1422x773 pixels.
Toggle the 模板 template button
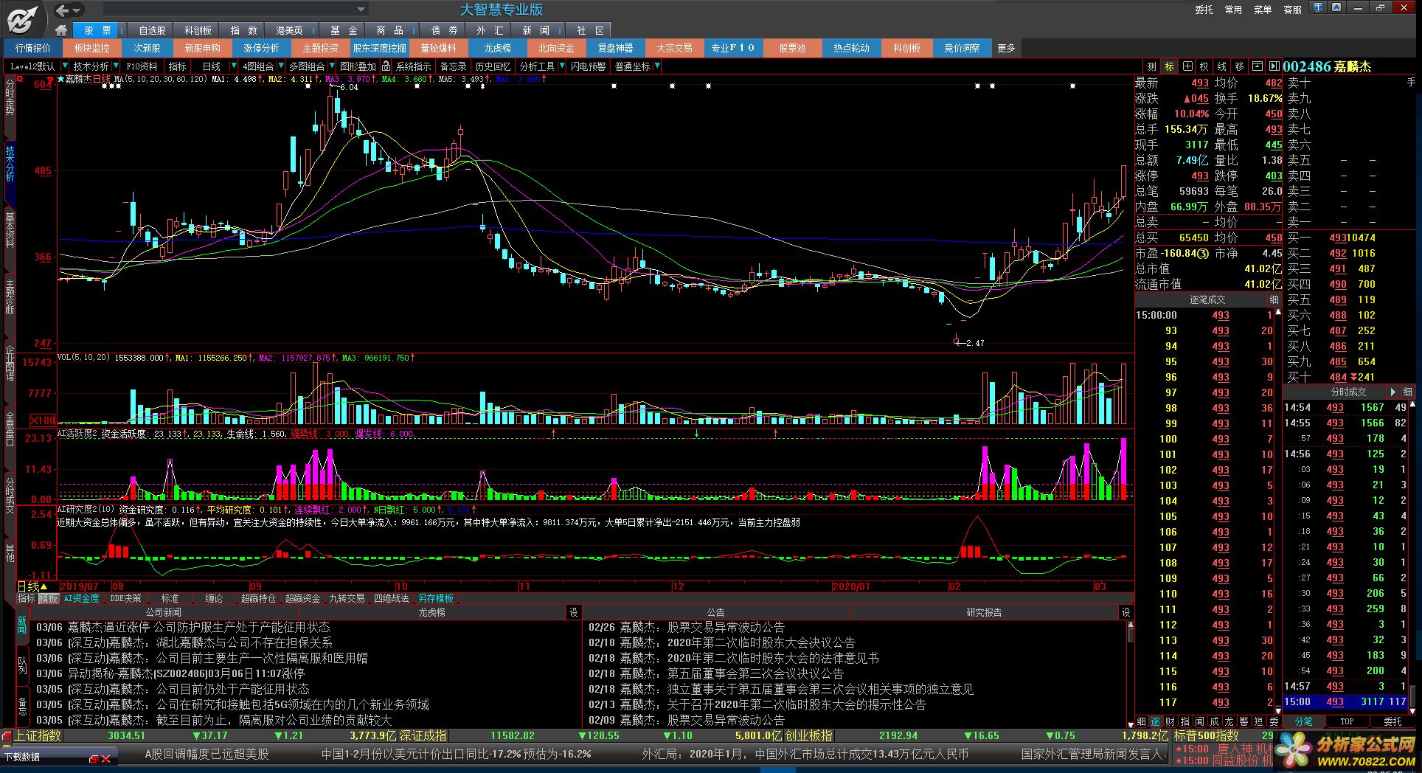click(49, 599)
